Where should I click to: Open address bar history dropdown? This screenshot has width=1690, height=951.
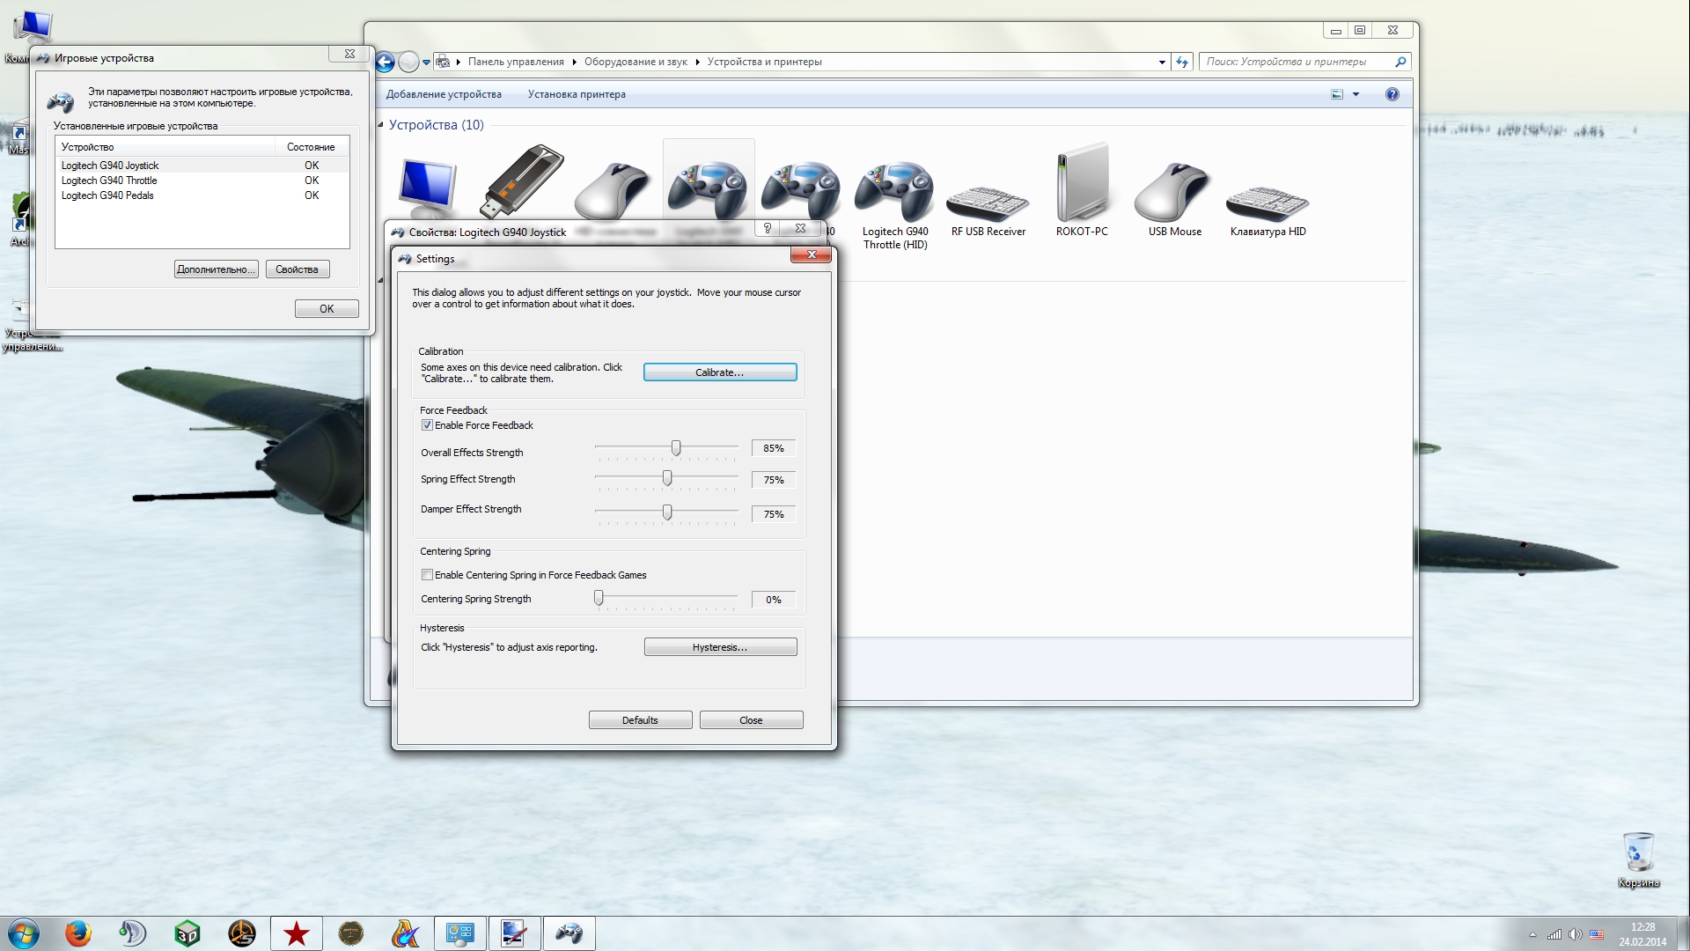coord(1162,62)
